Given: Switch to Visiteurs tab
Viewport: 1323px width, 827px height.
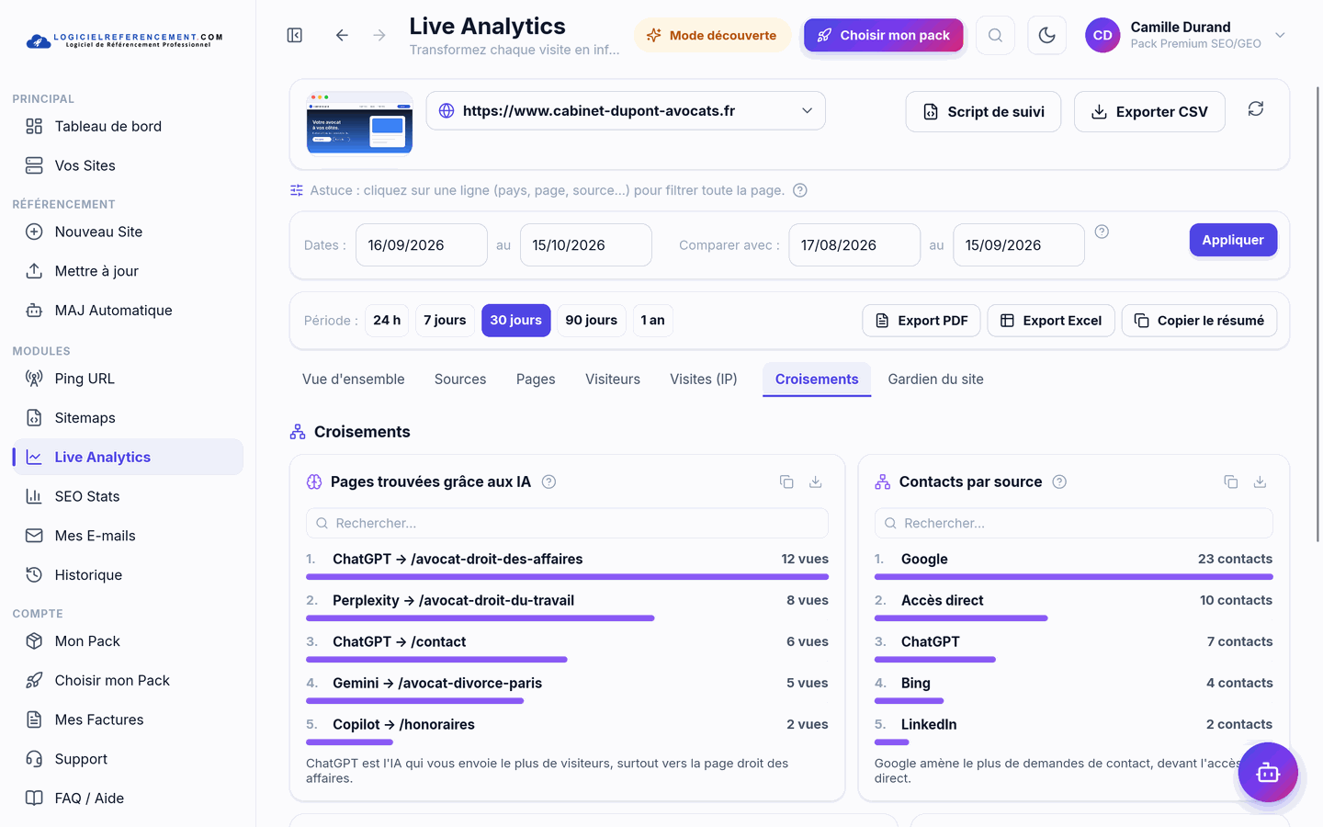Looking at the screenshot, I should 613,379.
